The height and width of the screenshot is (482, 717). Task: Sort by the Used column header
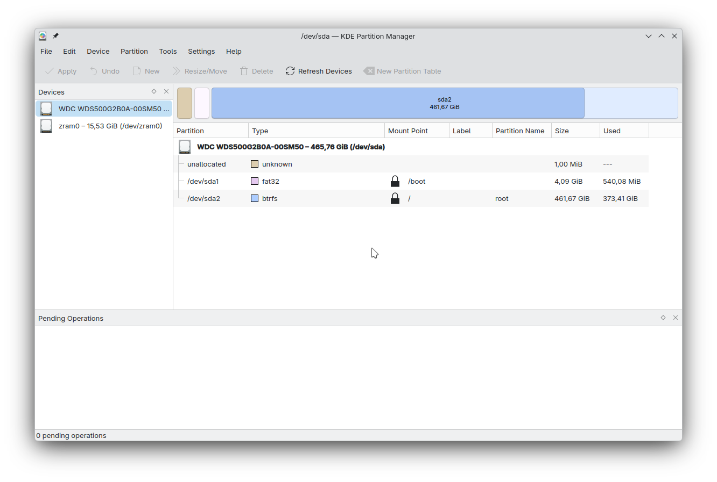(624, 131)
